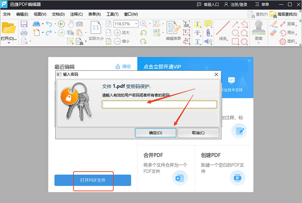Expand the undo history dropdown arrow

click(x=55, y=24)
